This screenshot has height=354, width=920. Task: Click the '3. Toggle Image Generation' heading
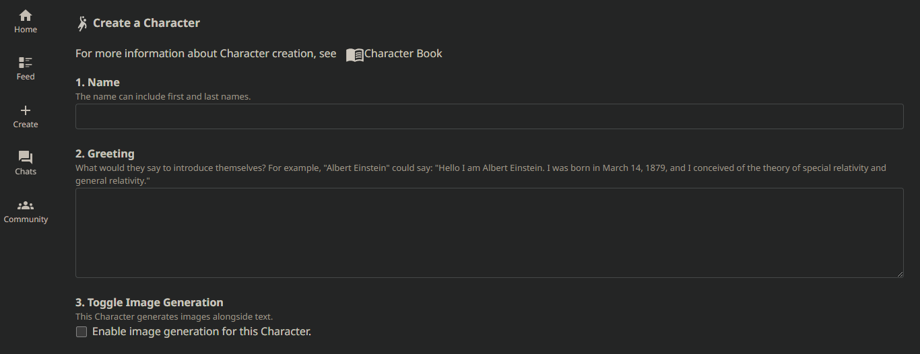(x=149, y=303)
